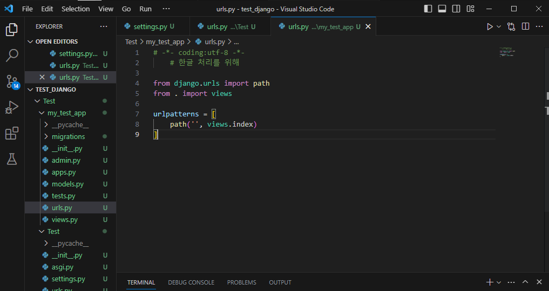Close the bottom panel
Viewport: 549px width, 291px height.
539,282
